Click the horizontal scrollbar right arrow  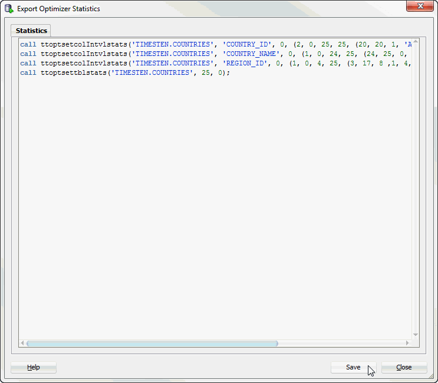(x=407, y=343)
